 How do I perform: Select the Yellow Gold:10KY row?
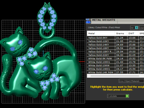point(115,41)
